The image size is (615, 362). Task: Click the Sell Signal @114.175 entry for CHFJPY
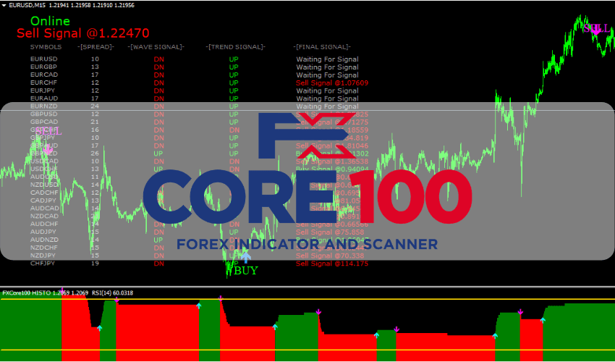pyautogui.click(x=332, y=264)
